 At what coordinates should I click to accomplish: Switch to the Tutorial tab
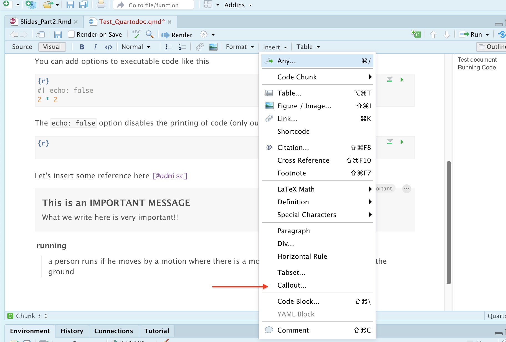coord(156,331)
